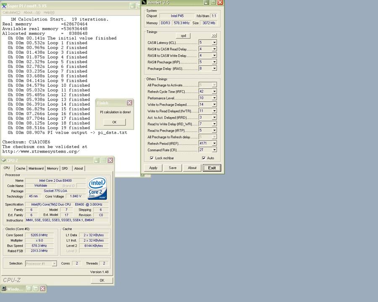Switch to the Memory tab in CPU-Z
The height and width of the screenshot is (302, 378).
(x=52, y=168)
